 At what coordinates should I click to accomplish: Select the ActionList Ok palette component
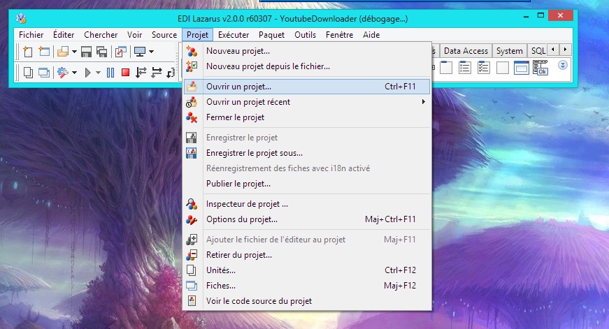540,68
